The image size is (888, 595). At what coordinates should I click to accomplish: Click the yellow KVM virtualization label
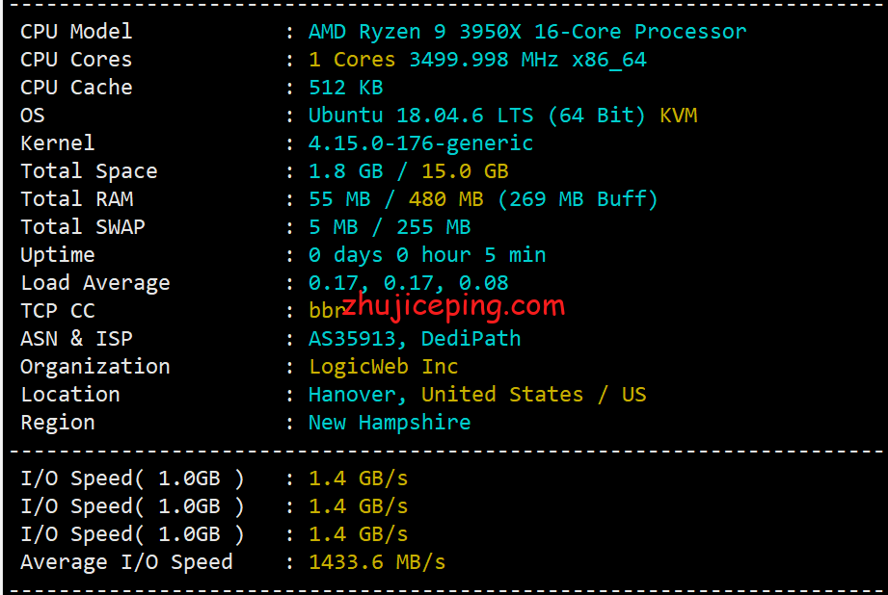click(678, 116)
